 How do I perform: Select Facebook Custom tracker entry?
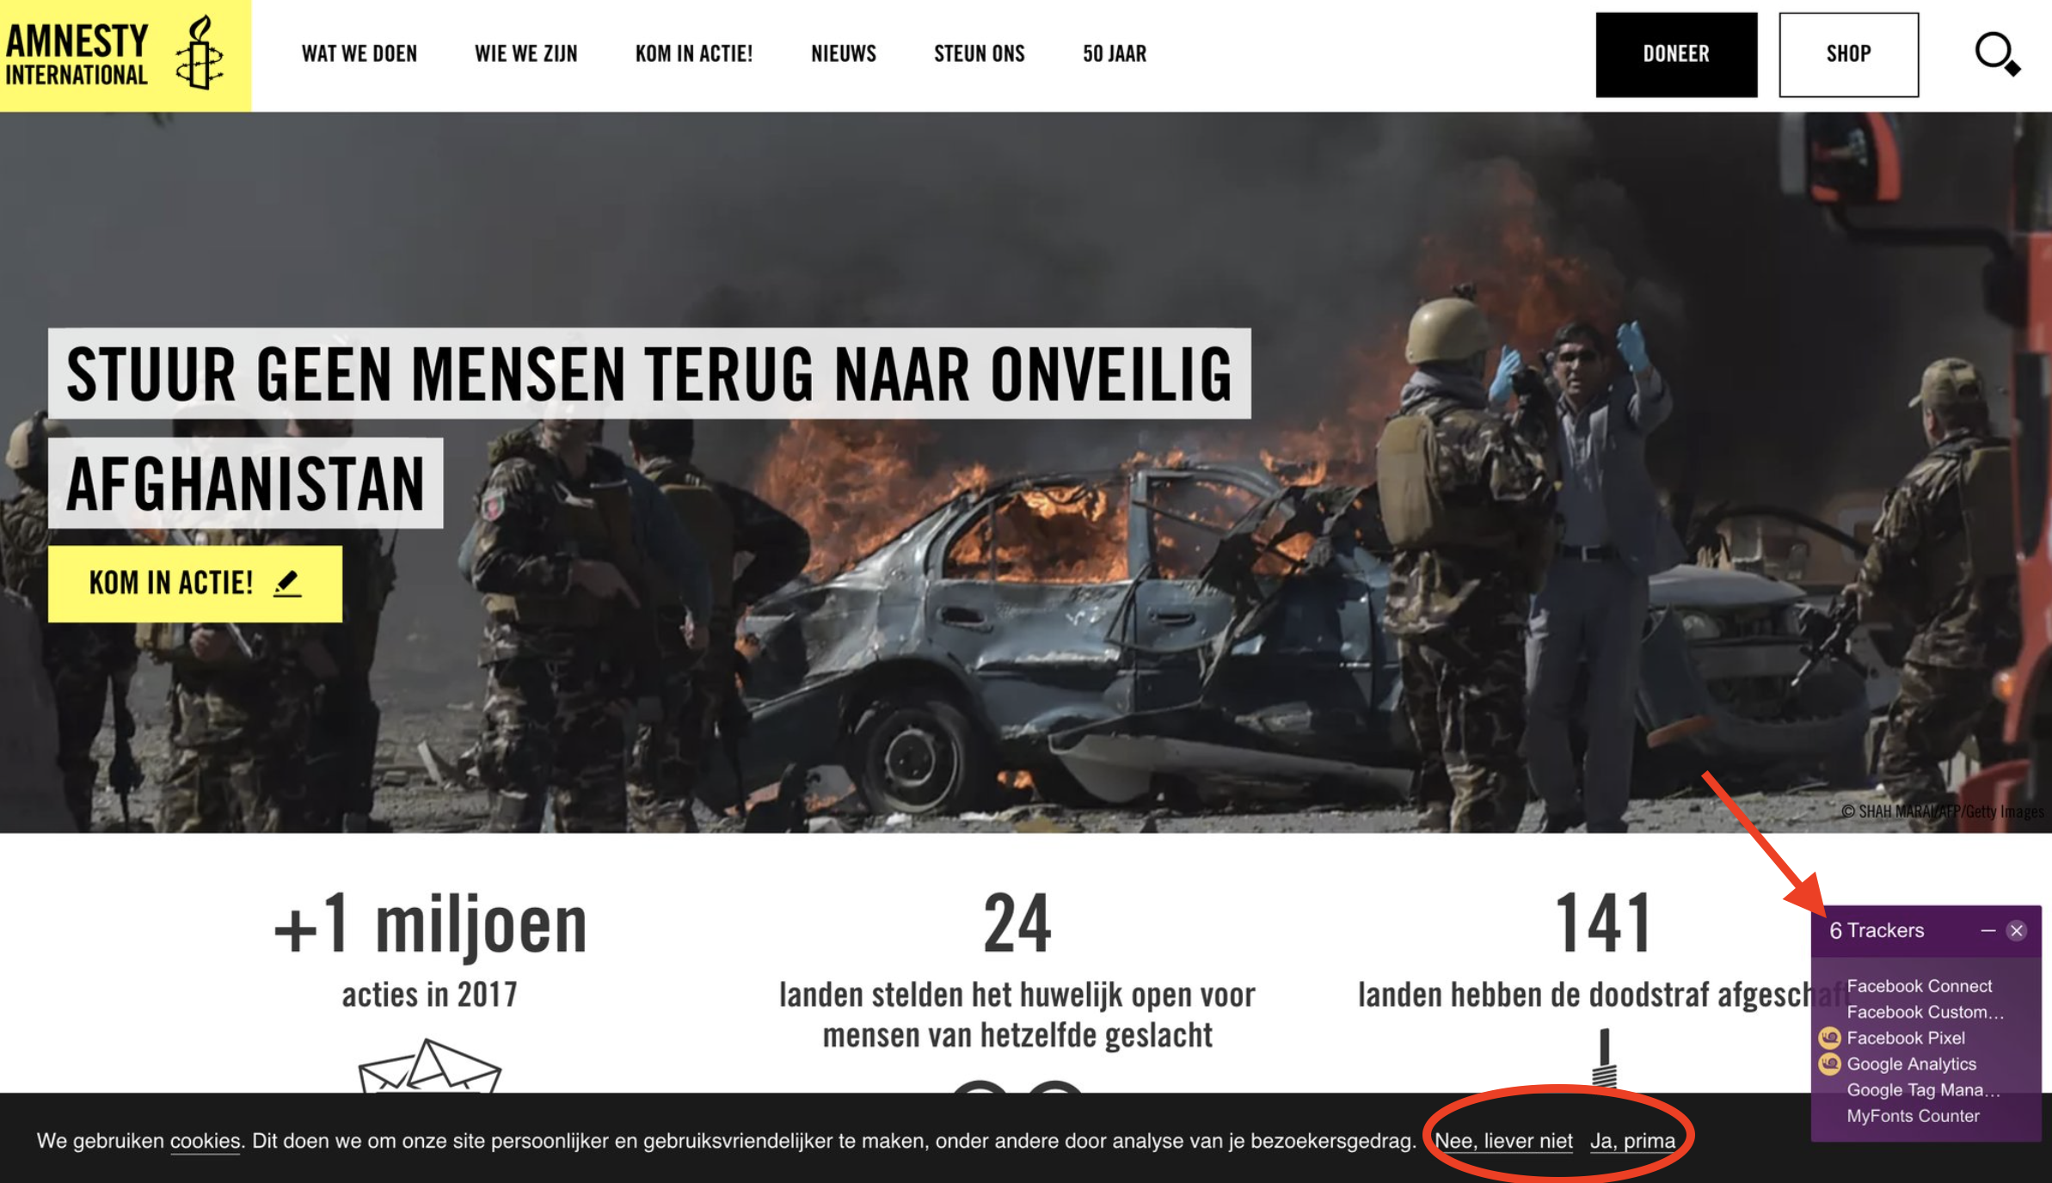coord(1925,1012)
